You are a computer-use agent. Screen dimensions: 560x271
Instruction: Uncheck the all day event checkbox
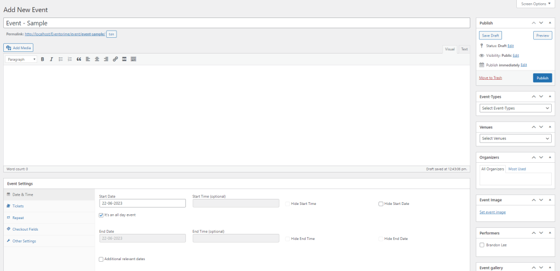click(x=101, y=215)
